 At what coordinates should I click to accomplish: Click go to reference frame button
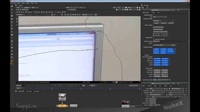(158, 27)
